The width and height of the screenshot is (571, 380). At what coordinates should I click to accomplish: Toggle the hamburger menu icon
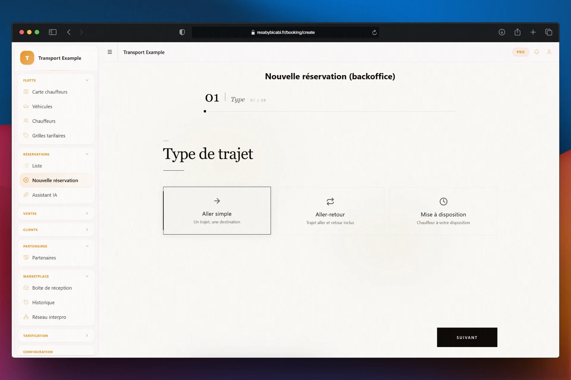[110, 52]
